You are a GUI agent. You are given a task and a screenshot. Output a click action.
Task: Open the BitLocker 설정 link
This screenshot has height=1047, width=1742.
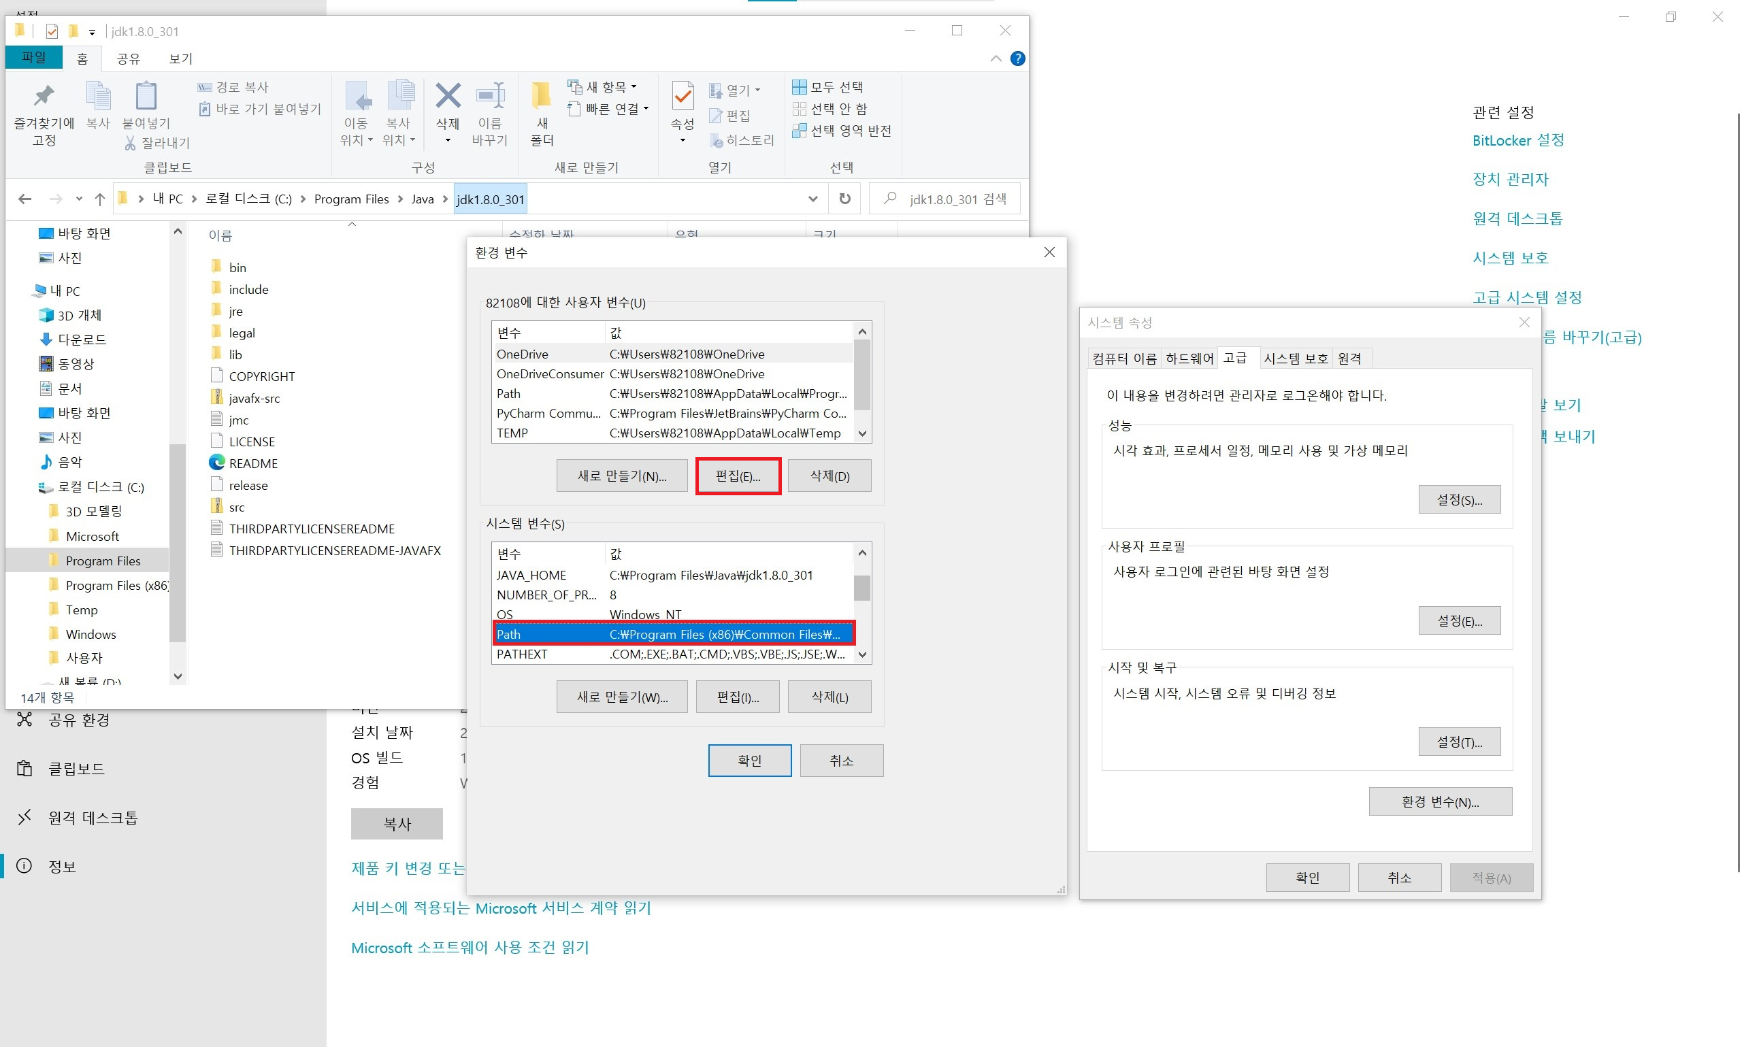pos(1517,140)
